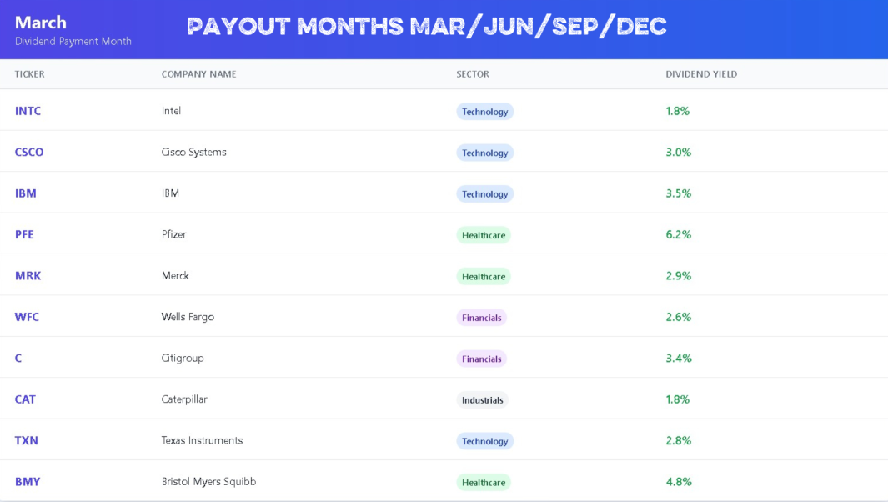Sort by the Company Name header

pos(198,74)
